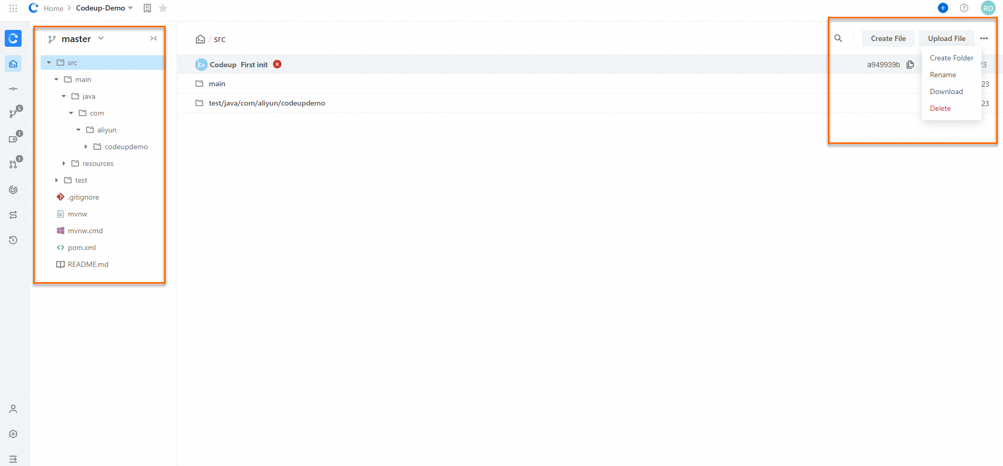
Task: Collapse the file tree panel
Action: 154,38
